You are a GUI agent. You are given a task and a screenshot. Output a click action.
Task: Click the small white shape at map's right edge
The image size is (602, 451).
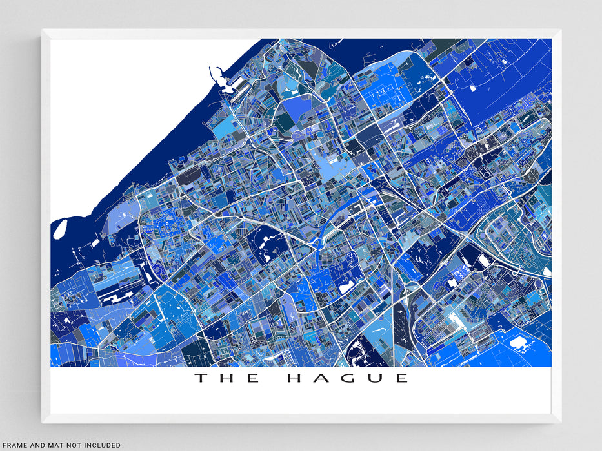click(547, 272)
